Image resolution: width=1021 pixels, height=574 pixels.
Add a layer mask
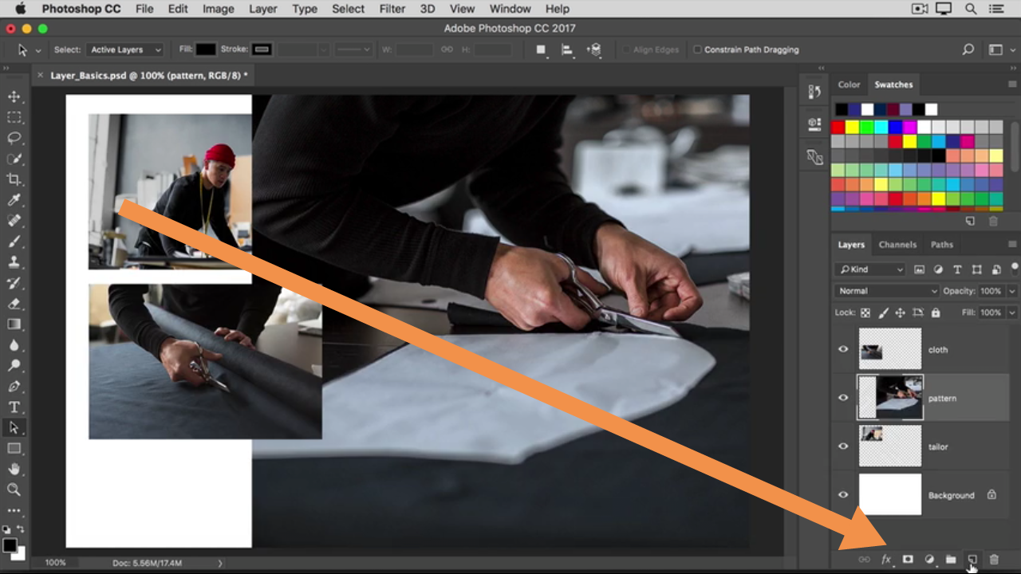908,560
